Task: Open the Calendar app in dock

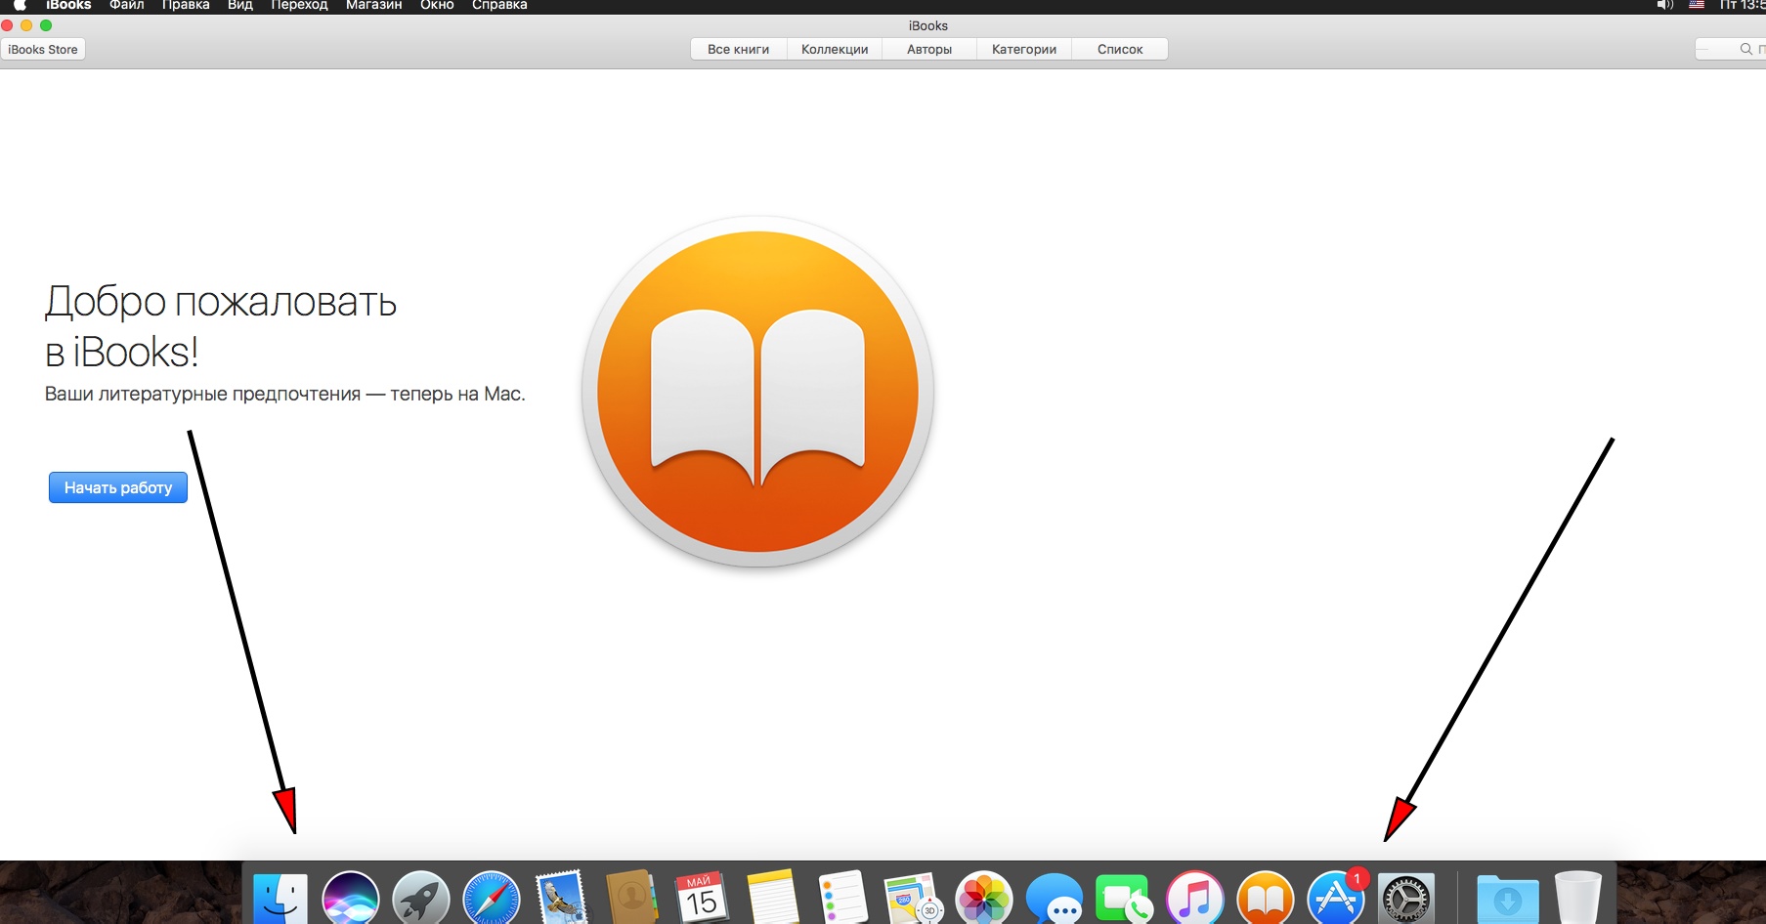Action: pyautogui.click(x=702, y=899)
